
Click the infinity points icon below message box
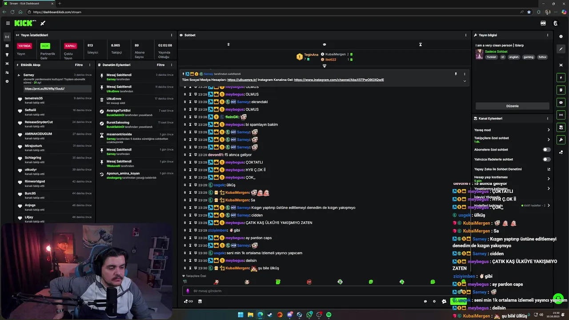[188, 301]
